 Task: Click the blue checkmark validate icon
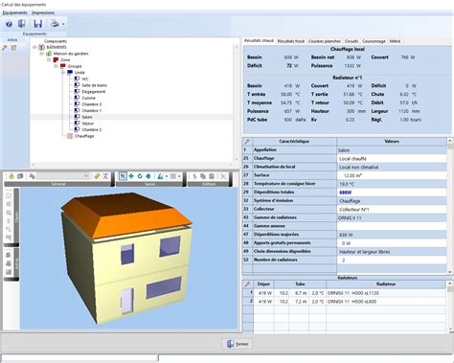coord(9,24)
